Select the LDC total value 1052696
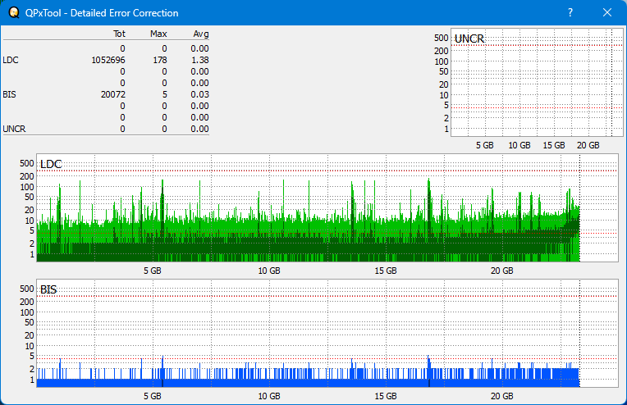 [108, 60]
